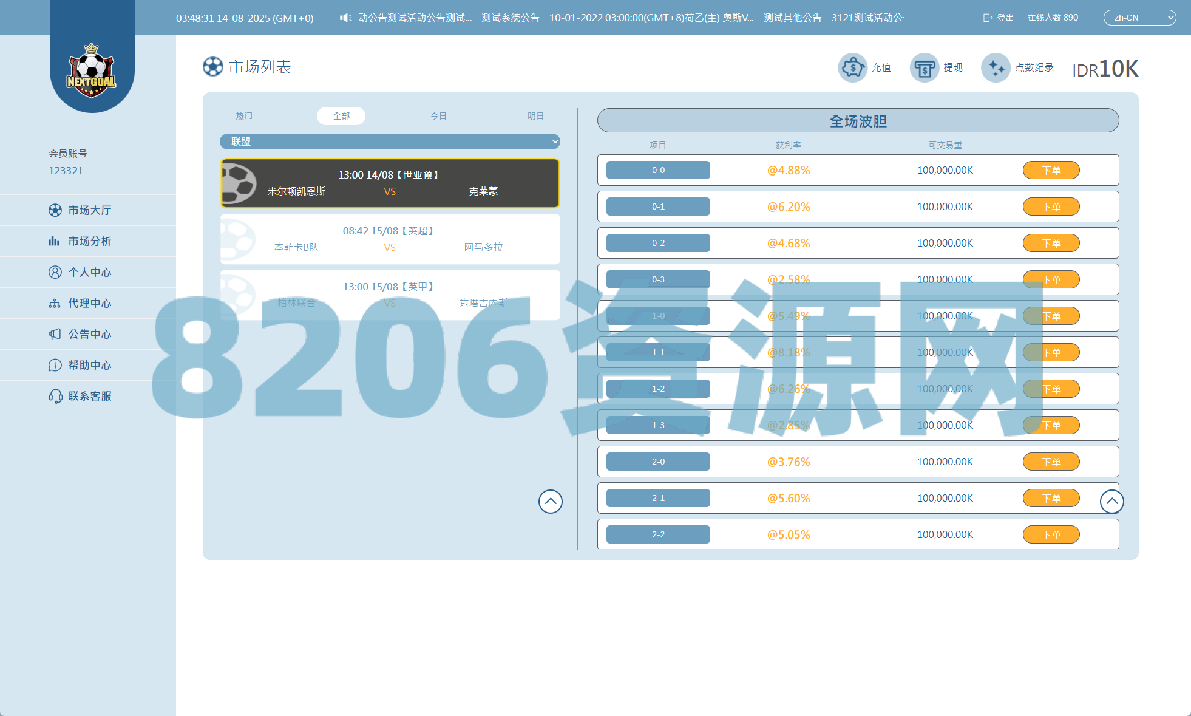Screen dimensions: 1191x716
Task: Click the IDR10K balance display
Action: pyautogui.click(x=1105, y=69)
